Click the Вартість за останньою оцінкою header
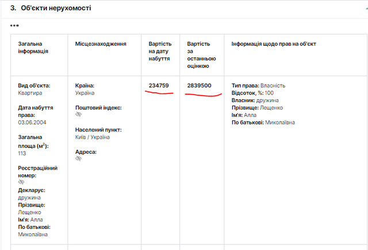Screen dimensions: 368x250 [x=199, y=54]
